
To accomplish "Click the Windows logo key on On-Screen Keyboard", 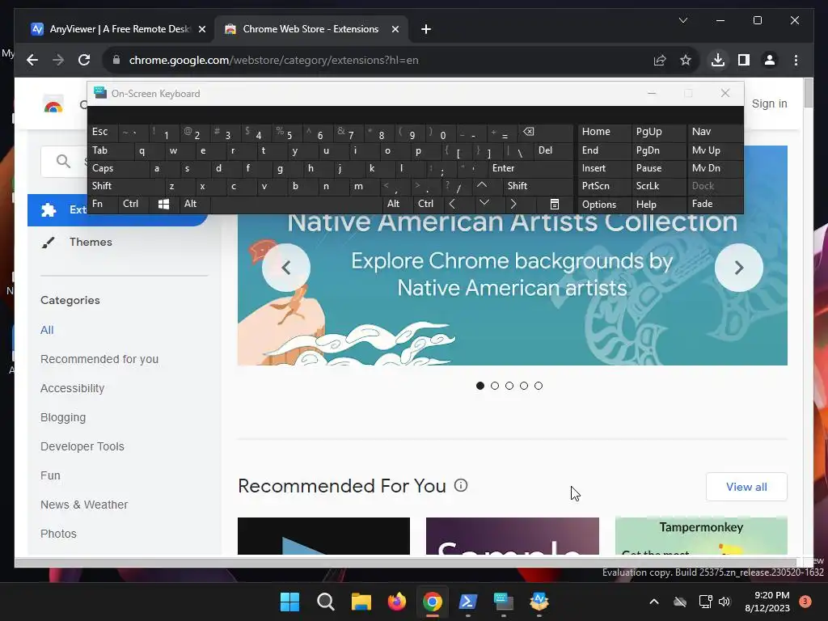I will tap(163, 204).
